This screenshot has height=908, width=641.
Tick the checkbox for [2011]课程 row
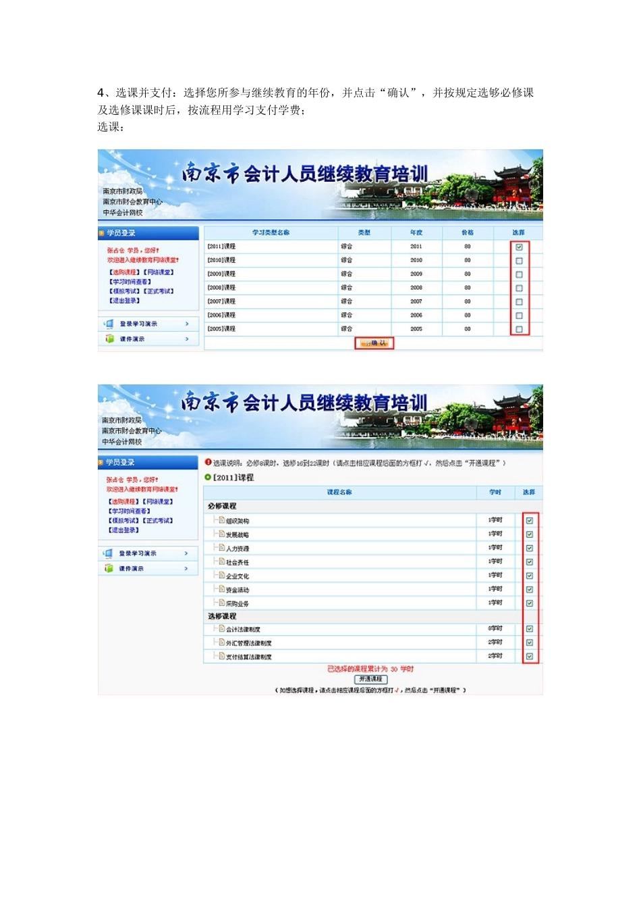tap(519, 247)
